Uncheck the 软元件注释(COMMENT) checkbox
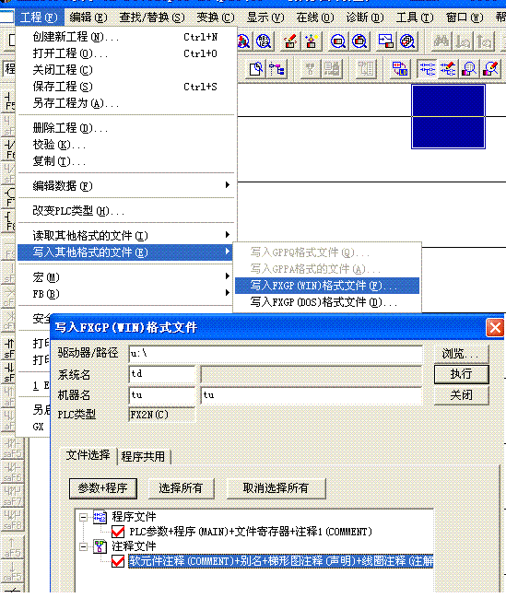506x598 pixels. click(118, 561)
